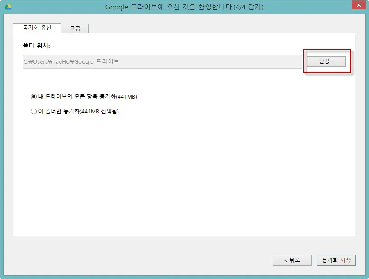Close the Google Drive setup window

(x=359, y=5)
